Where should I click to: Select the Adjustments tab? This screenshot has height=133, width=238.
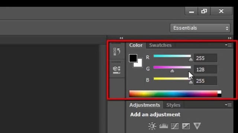145,105
